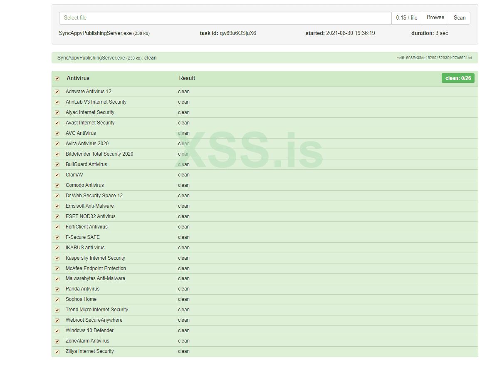Uncheck McAfee Endpoint Protection
The width and height of the screenshot is (497, 365).
(x=57, y=268)
